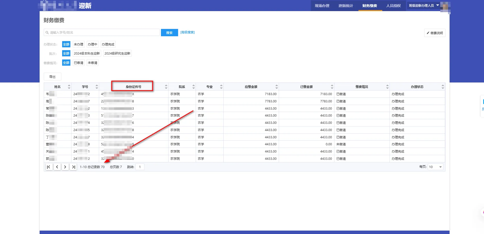The height and width of the screenshot is (234, 484).
Task: Open the 每页 page-size dropdown
Action: click(435, 167)
